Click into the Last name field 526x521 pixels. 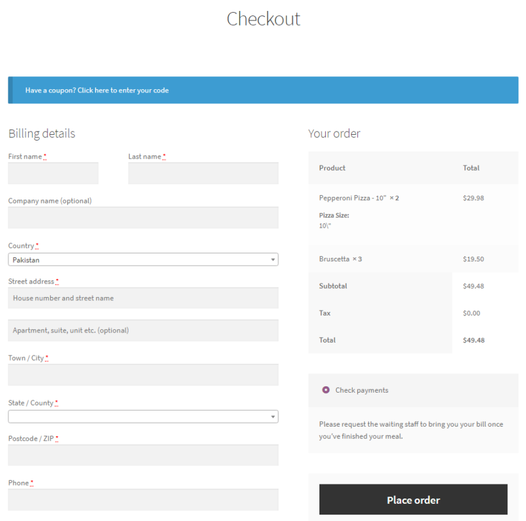[x=203, y=173]
